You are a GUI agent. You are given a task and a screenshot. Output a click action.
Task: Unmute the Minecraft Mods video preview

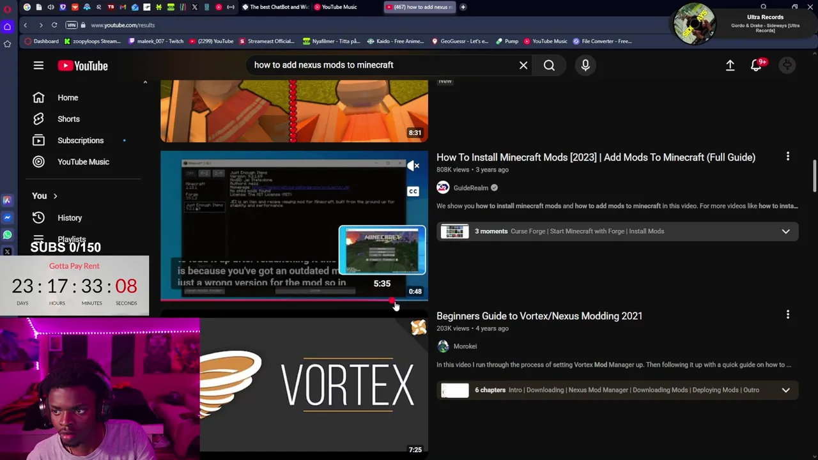point(413,166)
